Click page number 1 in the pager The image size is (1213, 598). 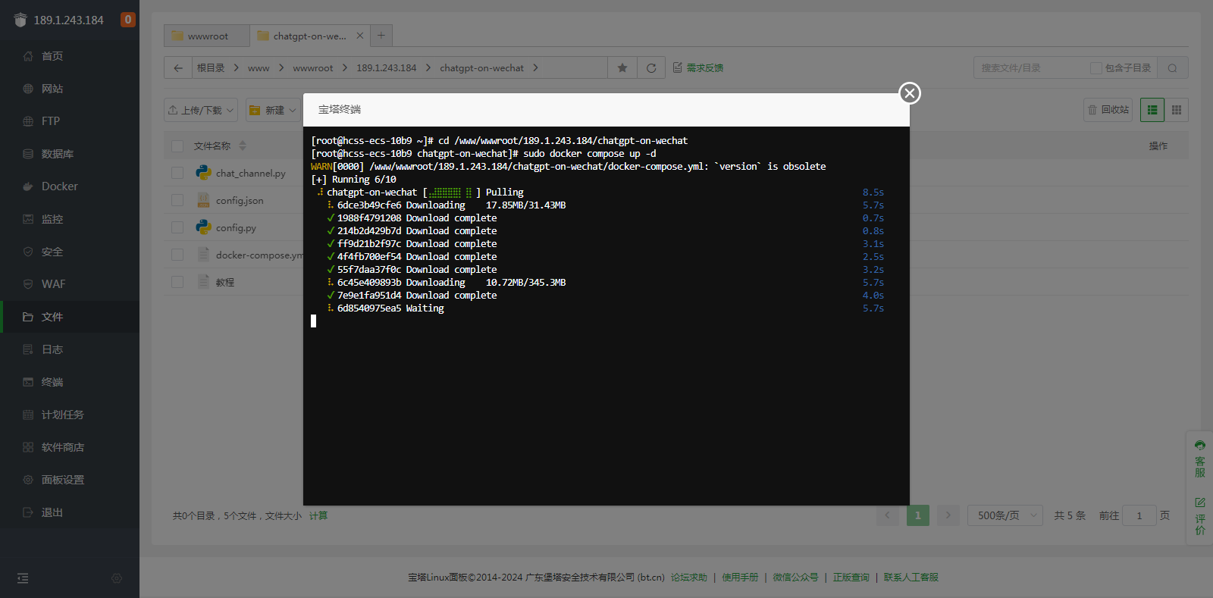(x=918, y=515)
